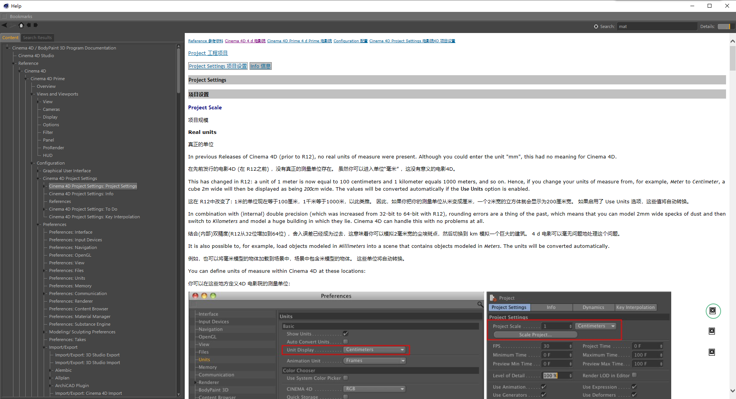Collapse the Views and Viewports node
Screen dimensions: 736x399
pyautogui.click(x=32, y=94)
